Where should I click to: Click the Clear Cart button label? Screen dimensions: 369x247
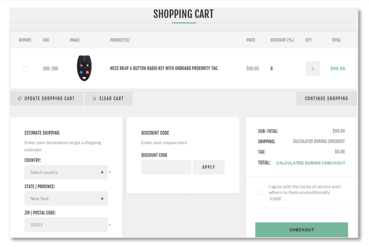[x=111, y=98]
